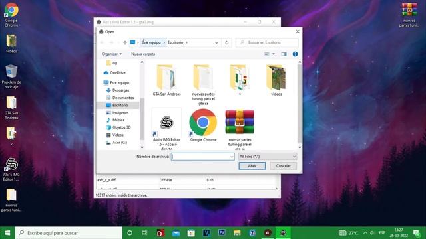Open the recent locations dropdown arrow

(x=118, y=42)
